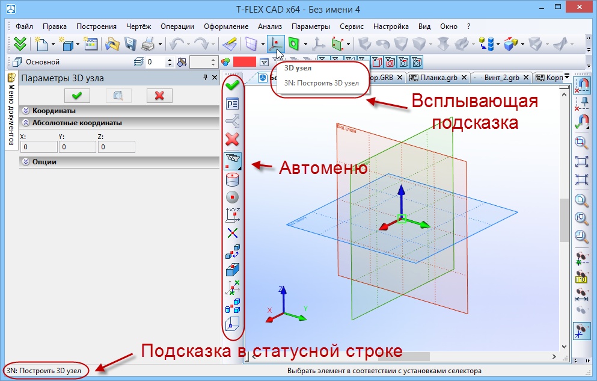The image size is (597, 381).
Task: Click the coordinate system axes icon in the toolbar
Action: pyautogui.click(x=318, y=44)
